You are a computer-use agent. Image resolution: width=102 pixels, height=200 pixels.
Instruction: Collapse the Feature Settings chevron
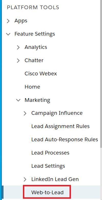pyautogui.click(x=8, y=34)
